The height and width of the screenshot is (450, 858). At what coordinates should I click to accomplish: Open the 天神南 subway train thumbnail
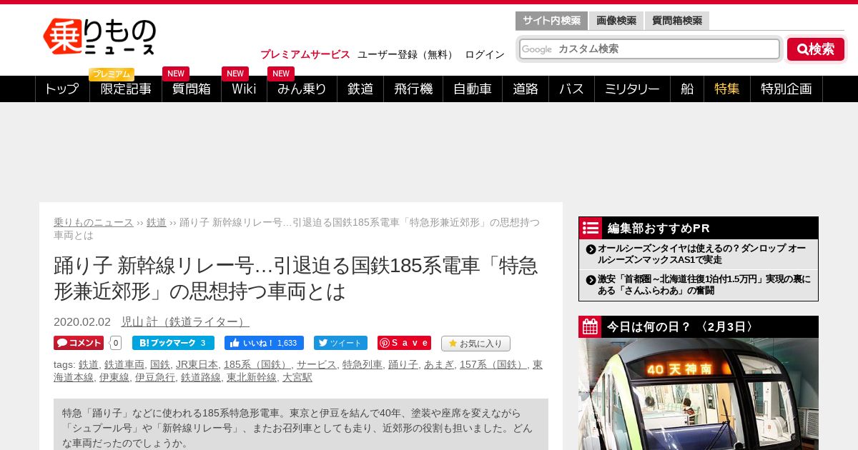(x=699, y=394)
